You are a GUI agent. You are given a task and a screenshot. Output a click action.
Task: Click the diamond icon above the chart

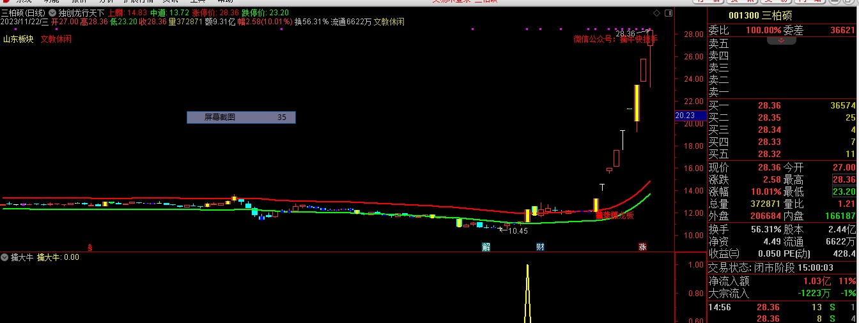pos(657,13)
